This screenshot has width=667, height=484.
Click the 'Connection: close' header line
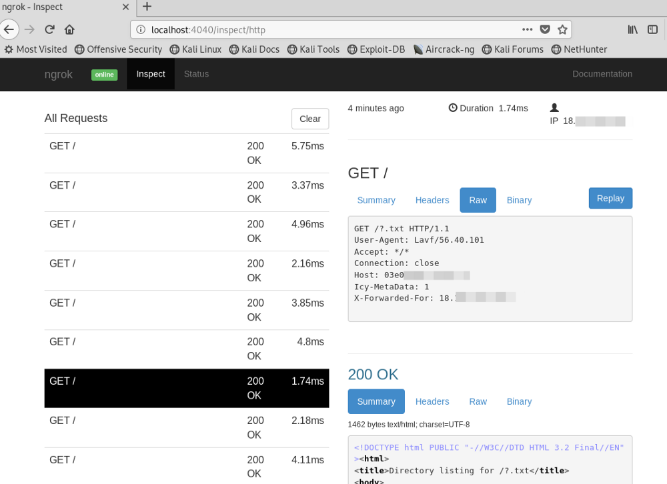point(396,263)
